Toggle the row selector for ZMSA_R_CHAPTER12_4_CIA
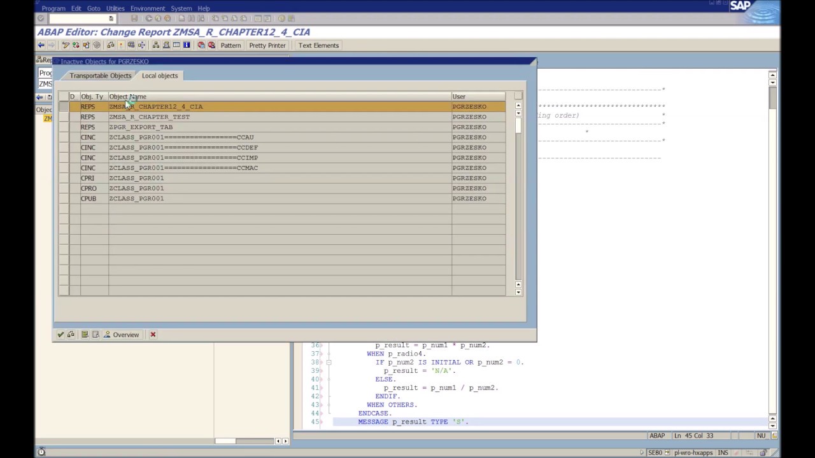The width and height of the screenshot is (815, 458). pyautogui.click(x=64, y=107)
